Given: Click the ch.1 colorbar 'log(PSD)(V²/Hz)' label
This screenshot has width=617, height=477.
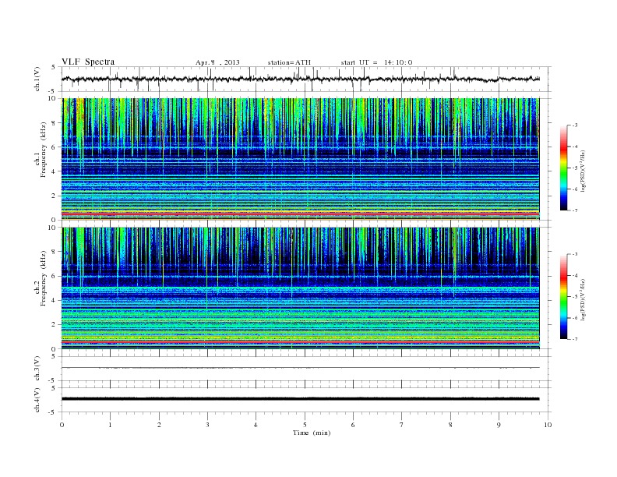Looking at the screenshot, I should coord(583,171).
